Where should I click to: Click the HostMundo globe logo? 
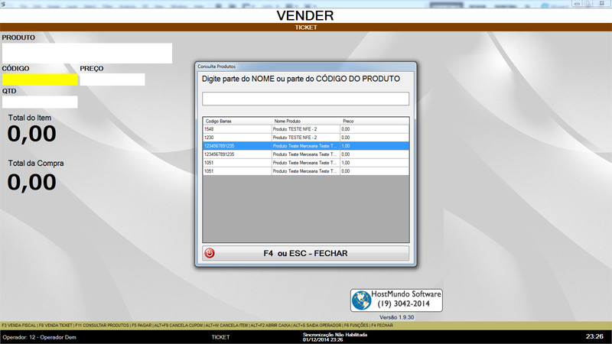(362, 300)
